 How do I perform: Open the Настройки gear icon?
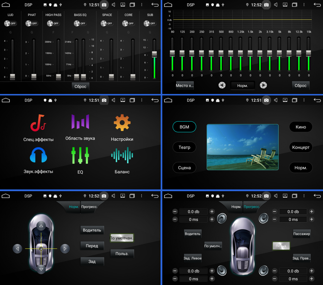point(122,123)
